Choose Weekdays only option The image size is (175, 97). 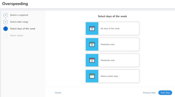click(112, 44)
